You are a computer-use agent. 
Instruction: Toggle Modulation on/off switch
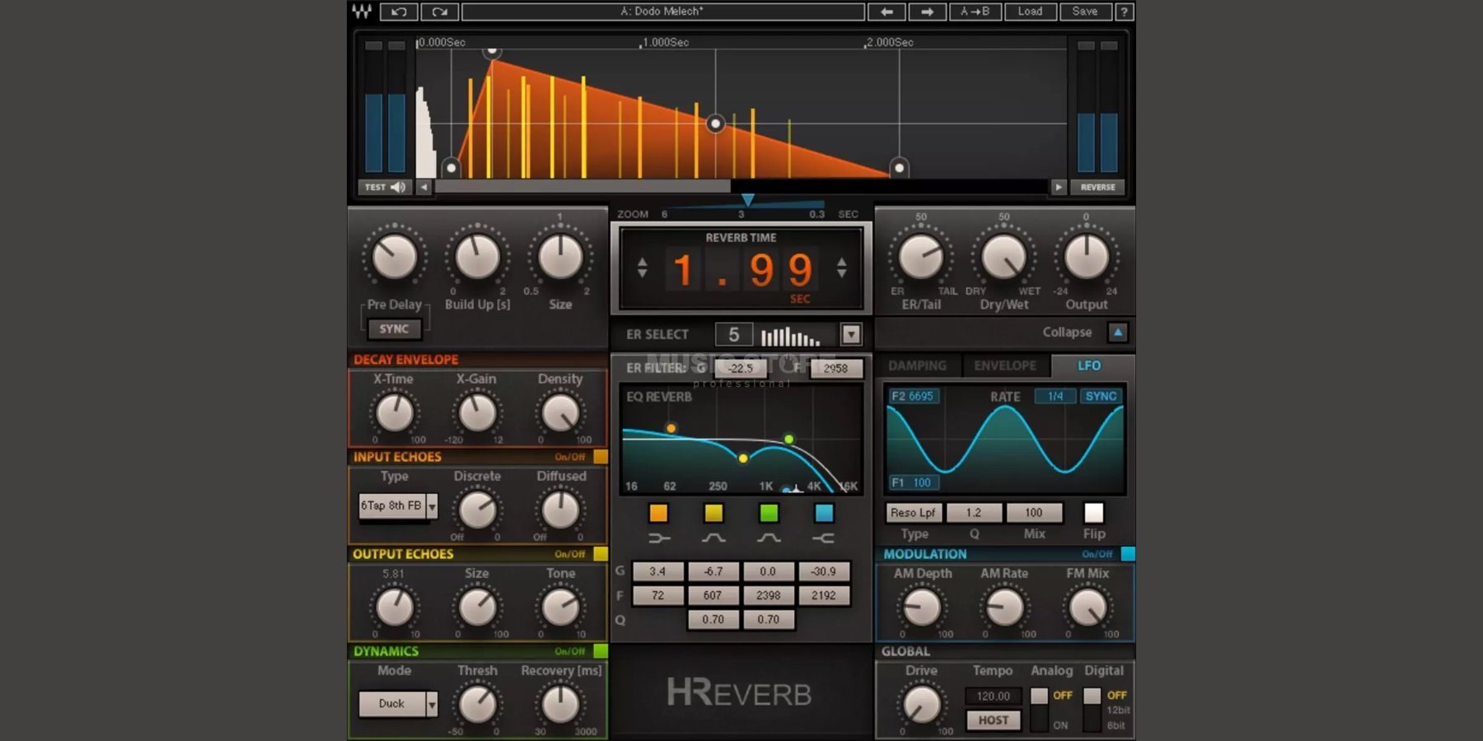pos(1128,554)
